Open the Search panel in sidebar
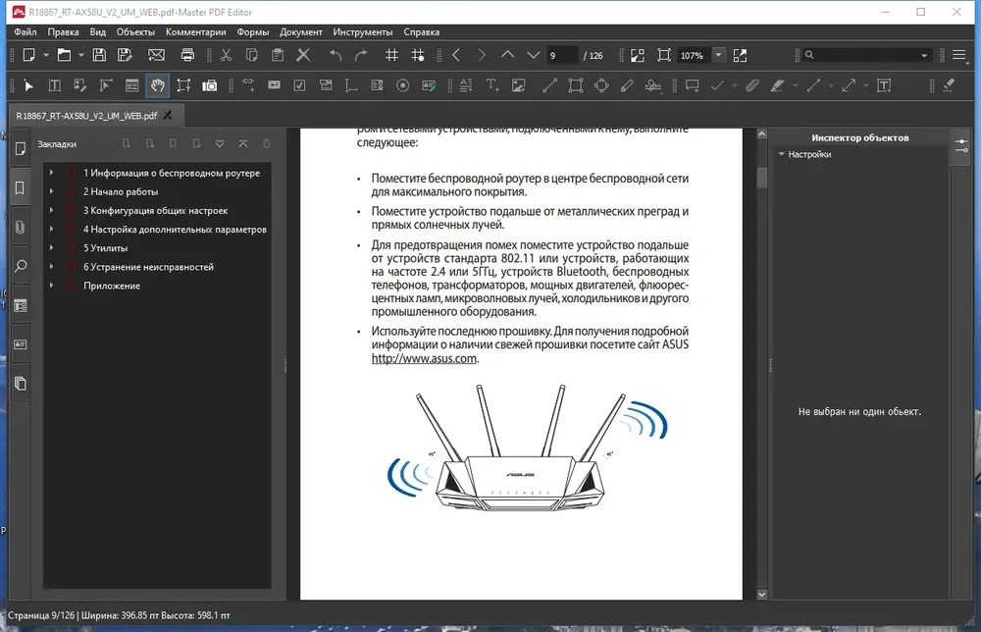The width and height of the screenshot is (981, 632). point(20,266)
